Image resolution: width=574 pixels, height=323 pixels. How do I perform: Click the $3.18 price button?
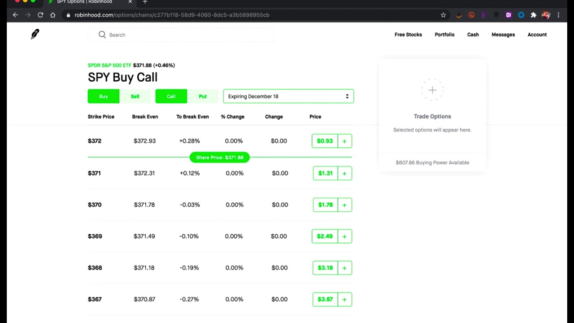coord(325,268)
